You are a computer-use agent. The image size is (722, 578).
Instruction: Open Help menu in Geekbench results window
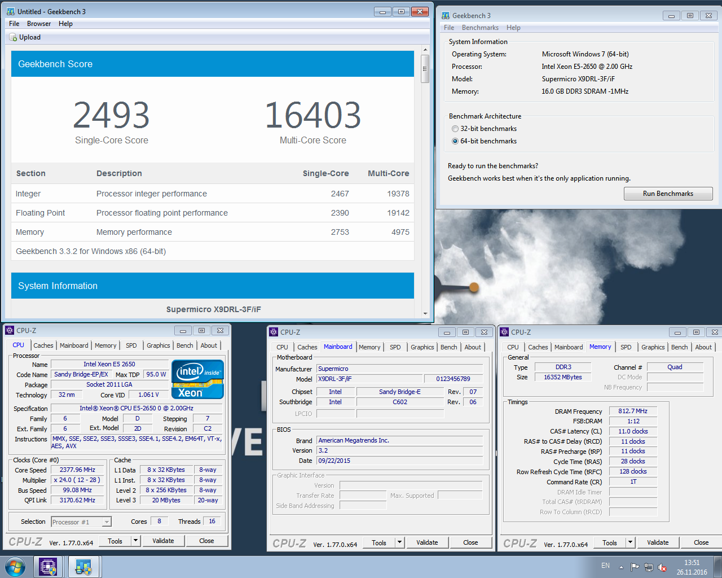coord(65,24)
